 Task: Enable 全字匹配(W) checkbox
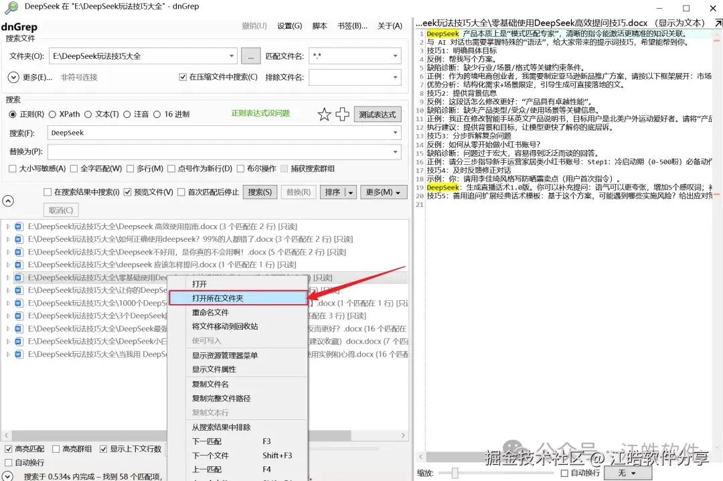[x=74, y=169]
